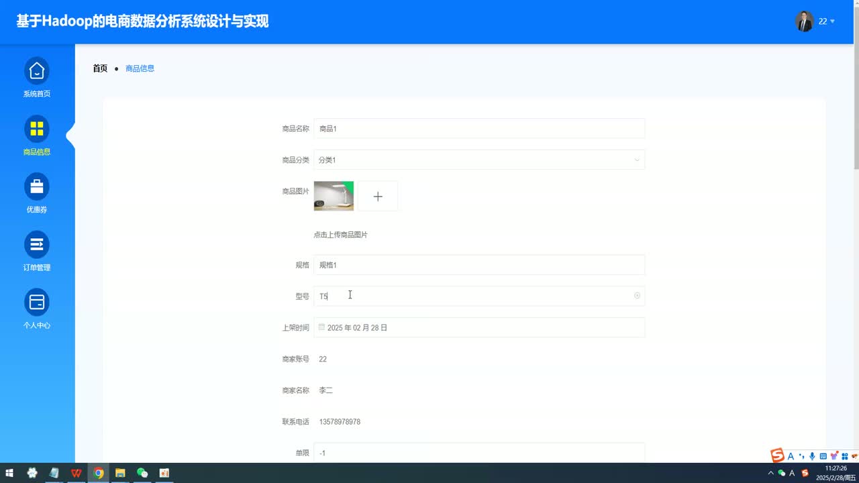Viewport: 859px width, 483px height.
Task: Click the 商品名称 input containing 商品1
Action: [479, 128]
